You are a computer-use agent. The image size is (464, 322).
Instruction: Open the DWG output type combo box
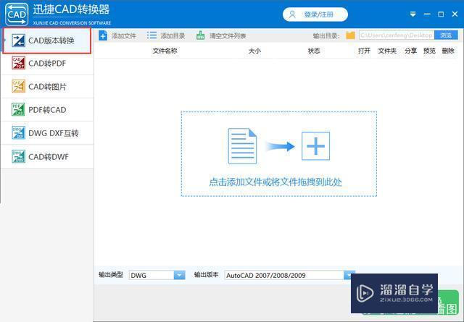pyautogui.click(x=157, y=275)
